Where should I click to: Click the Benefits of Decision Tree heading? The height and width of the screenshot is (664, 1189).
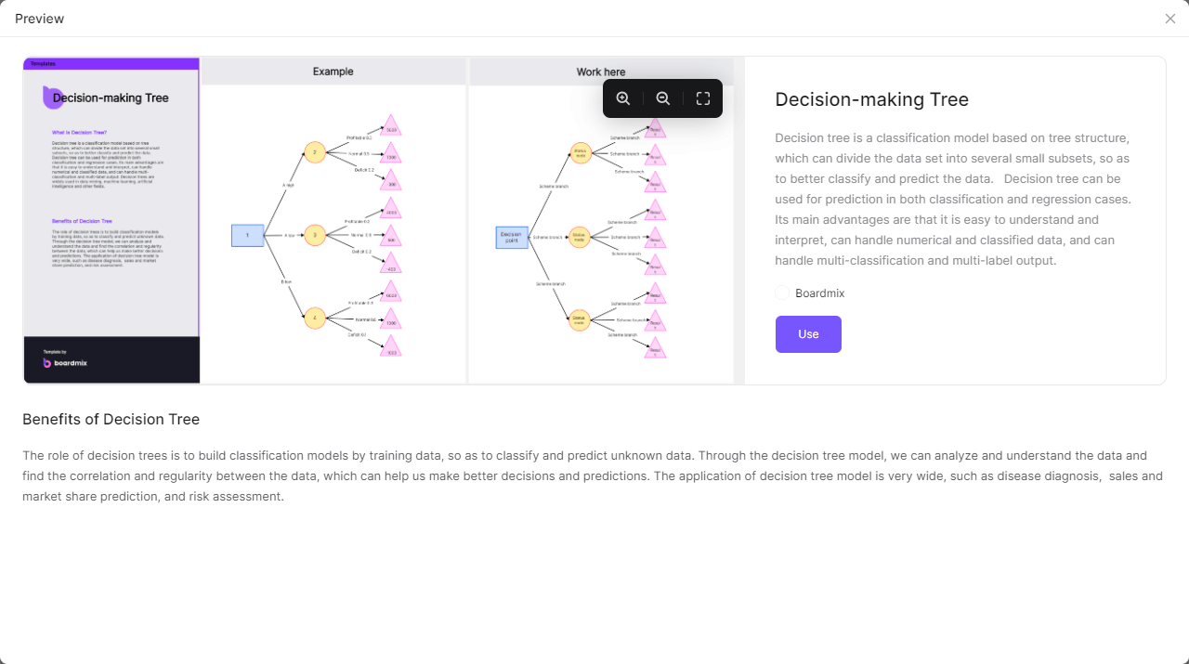pos(111,419)
